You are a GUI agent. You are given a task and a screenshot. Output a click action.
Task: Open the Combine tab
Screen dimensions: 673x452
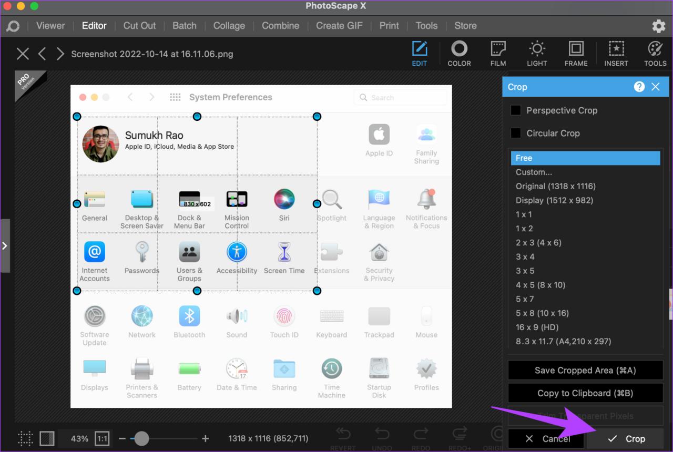pos(281,26)
